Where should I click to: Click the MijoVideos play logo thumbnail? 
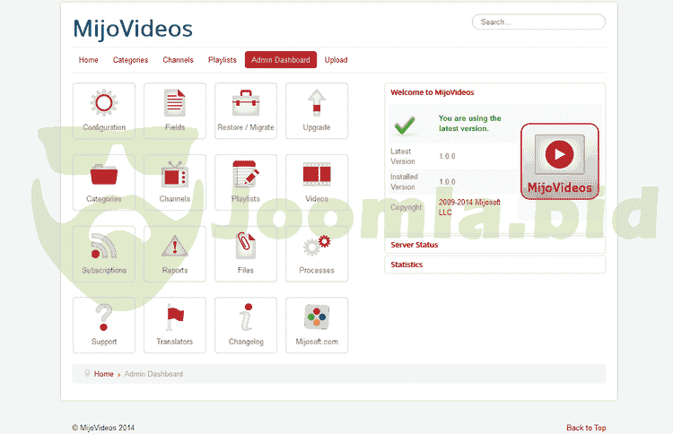(x=559, y=160)
